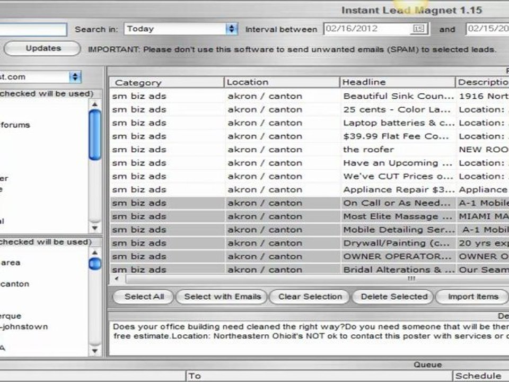509x382 pixels.
Task: Click the end date field 02/15
Action: click(488, 29)
